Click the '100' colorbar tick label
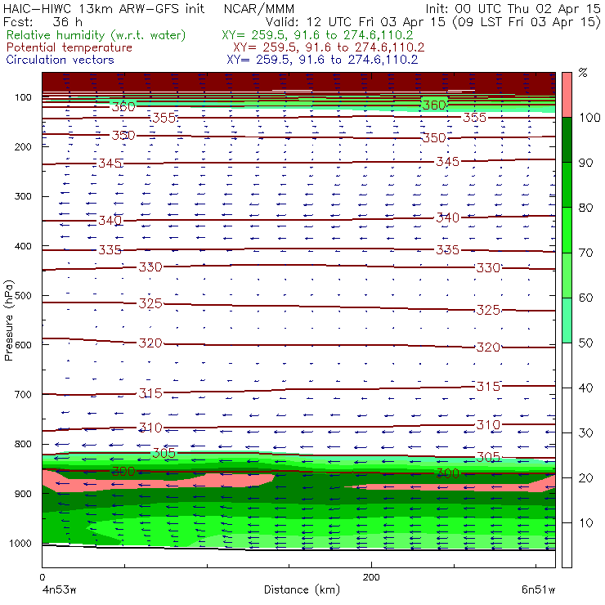Image resolution: width=605 pixels, height=605 pixels. pyautogui.click(x=589, y=117)
